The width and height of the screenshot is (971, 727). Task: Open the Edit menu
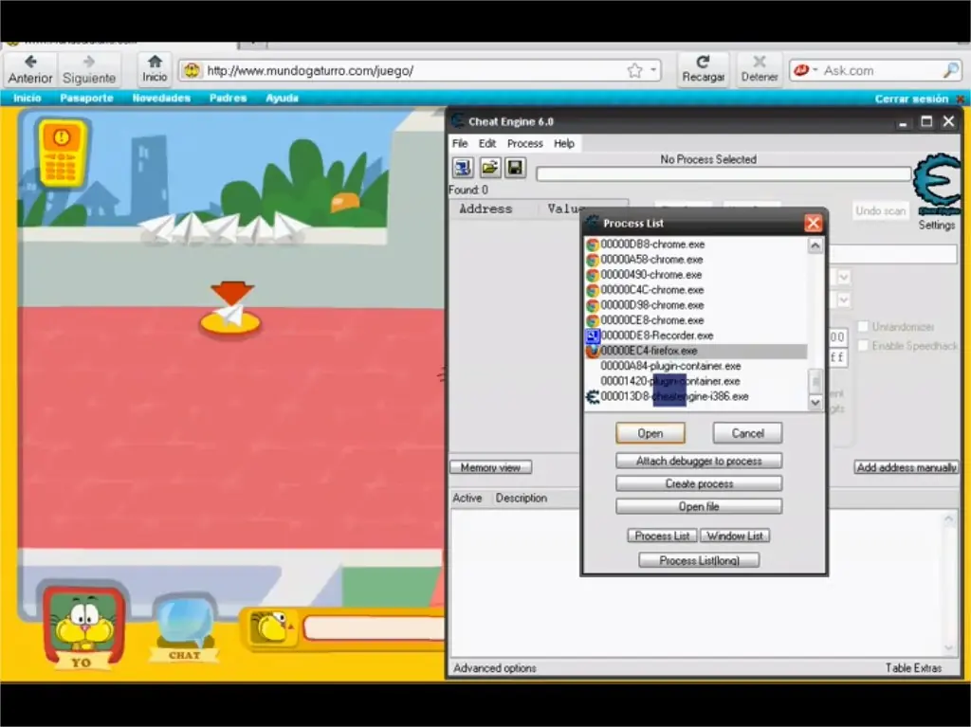[x=486, y=144]
